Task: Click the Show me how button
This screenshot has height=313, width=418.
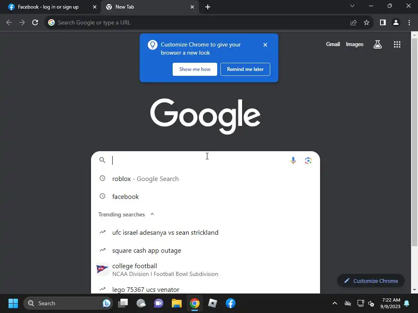Action: 195,69
